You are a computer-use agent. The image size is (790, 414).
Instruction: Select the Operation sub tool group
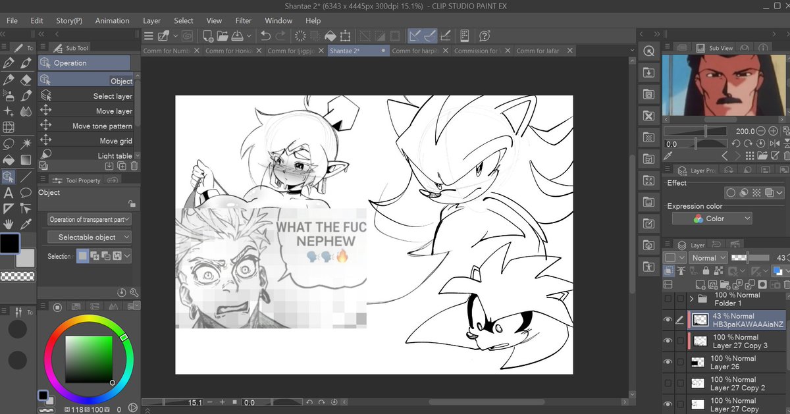point(84,63)
